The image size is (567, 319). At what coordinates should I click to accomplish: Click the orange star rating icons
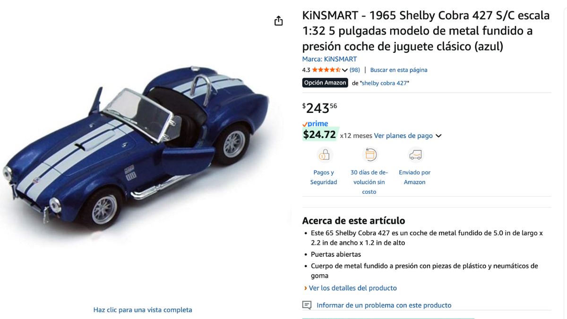pos(326,70)
